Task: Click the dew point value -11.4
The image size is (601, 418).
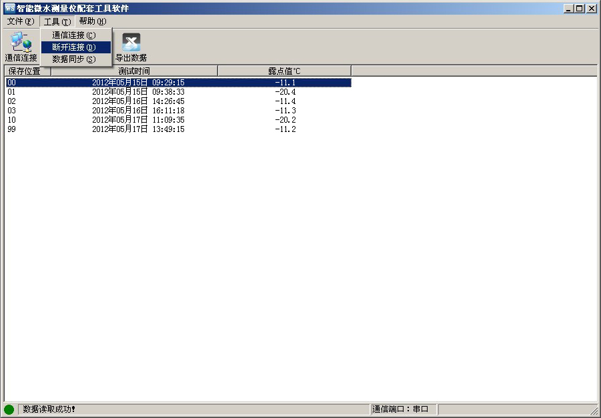Action: click(285, 101)
